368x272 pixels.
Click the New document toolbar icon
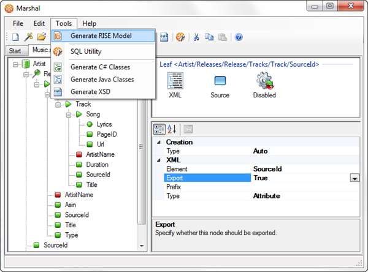(x=15, y=37)
